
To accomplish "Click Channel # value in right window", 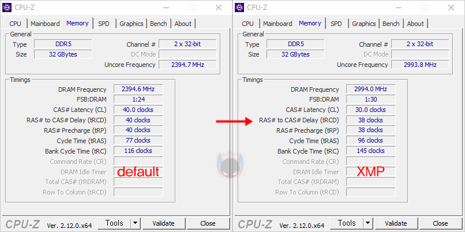I will [x=420, y=44].
